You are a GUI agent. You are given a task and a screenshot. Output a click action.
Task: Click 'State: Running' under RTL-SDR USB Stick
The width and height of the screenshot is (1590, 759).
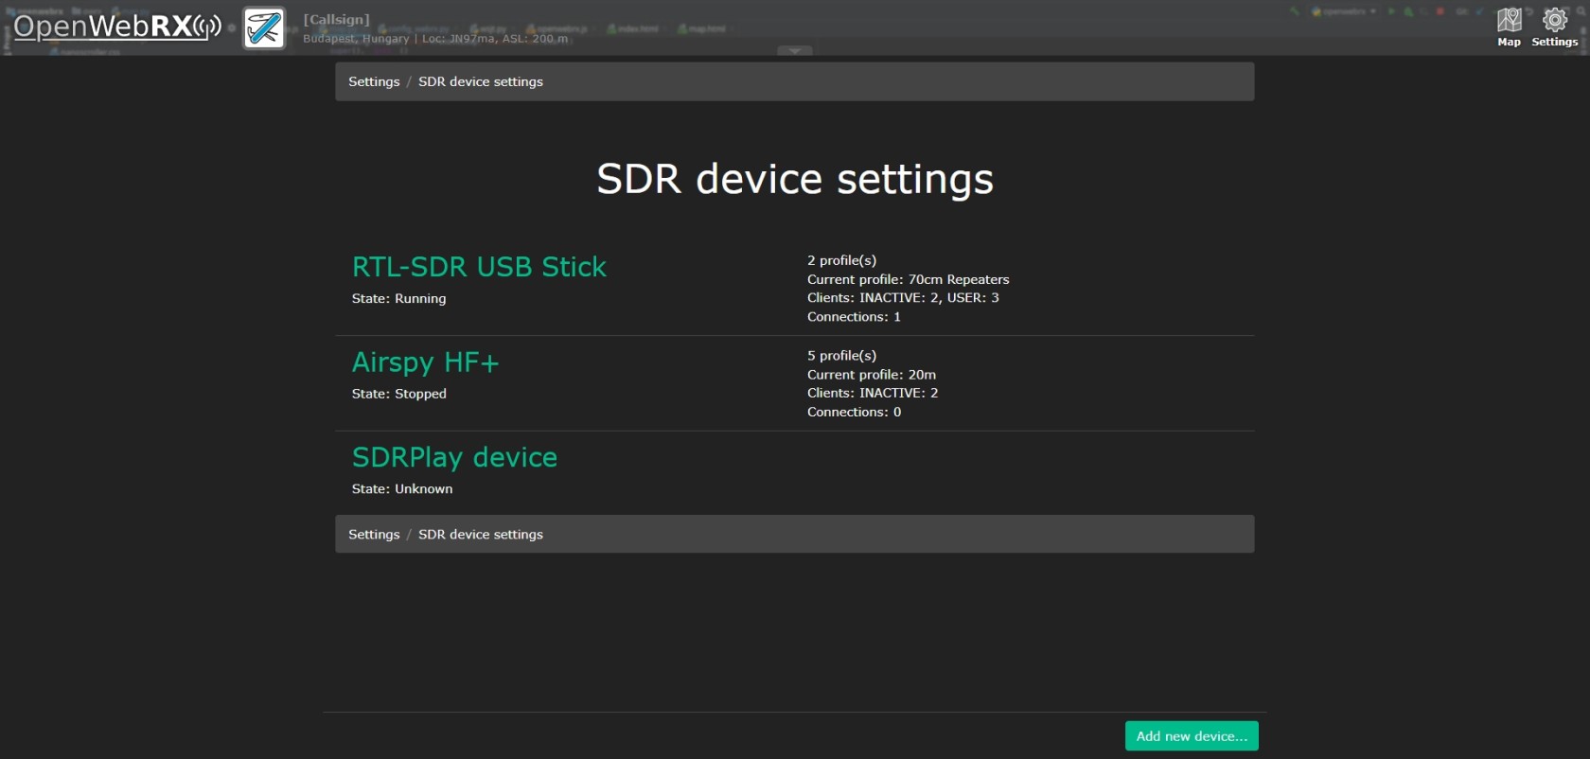coord(398,298)
